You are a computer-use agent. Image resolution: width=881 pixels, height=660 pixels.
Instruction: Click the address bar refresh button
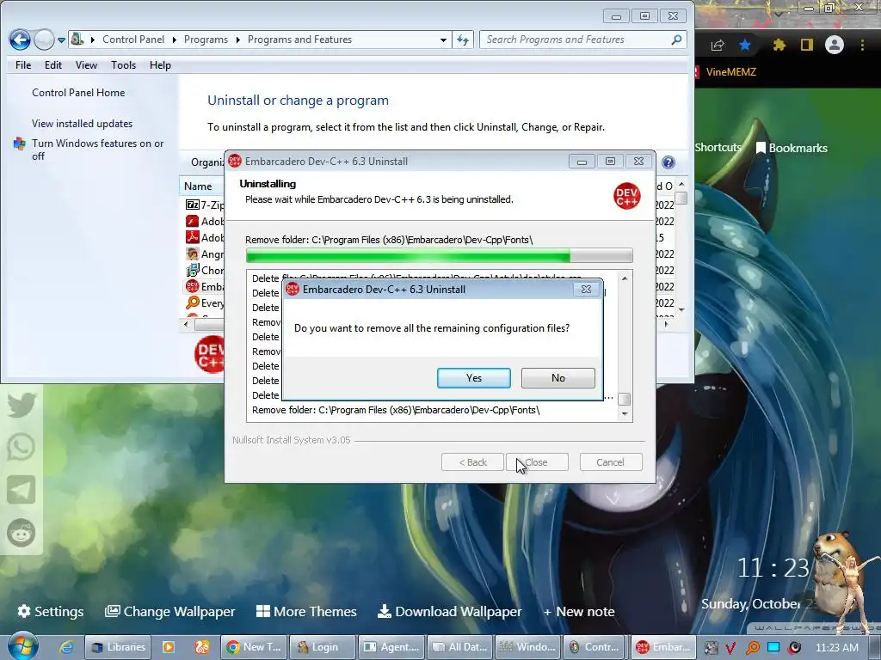[462, 40]
